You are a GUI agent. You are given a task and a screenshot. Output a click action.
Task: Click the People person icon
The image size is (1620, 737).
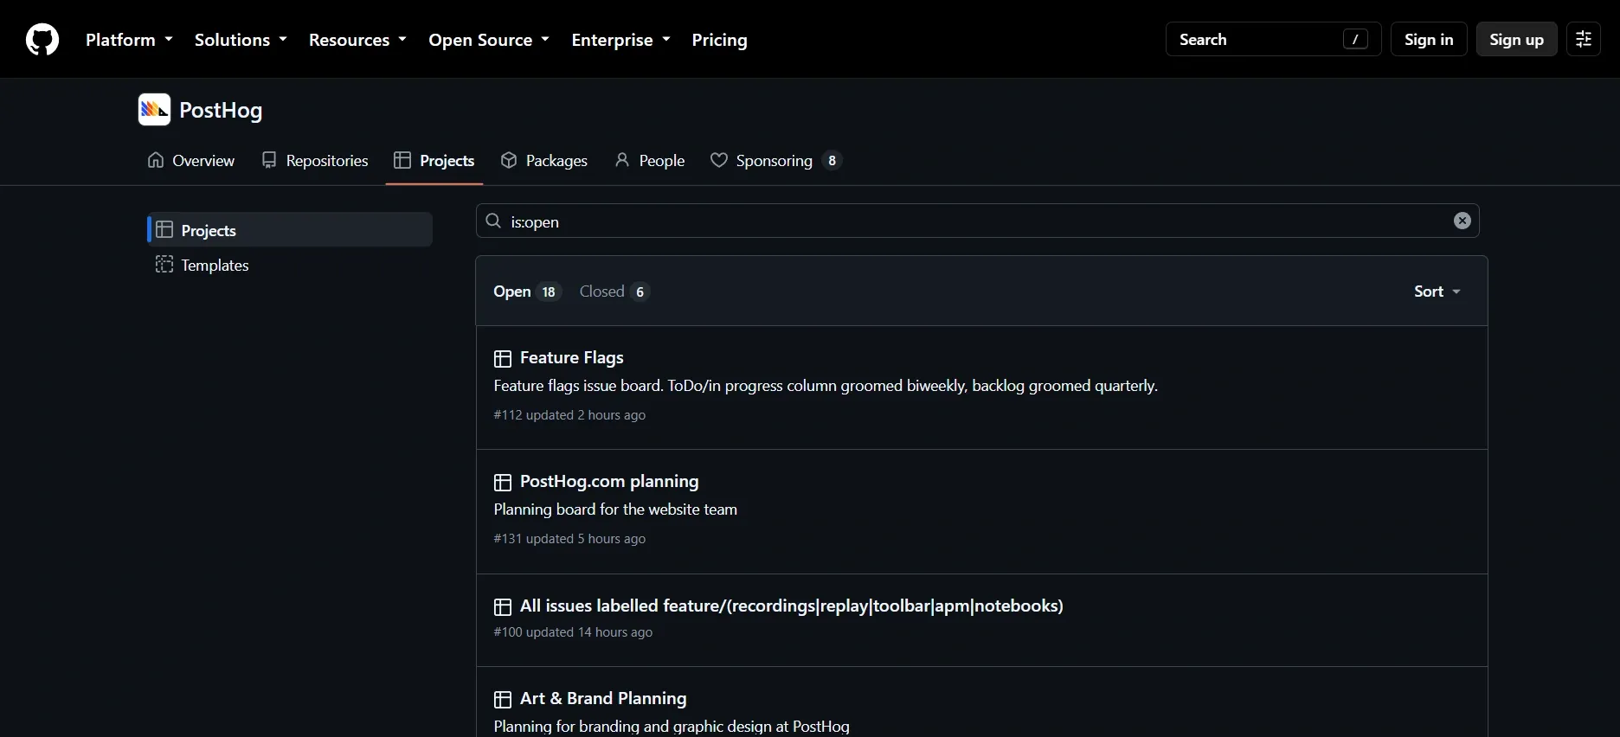(622, 160)
